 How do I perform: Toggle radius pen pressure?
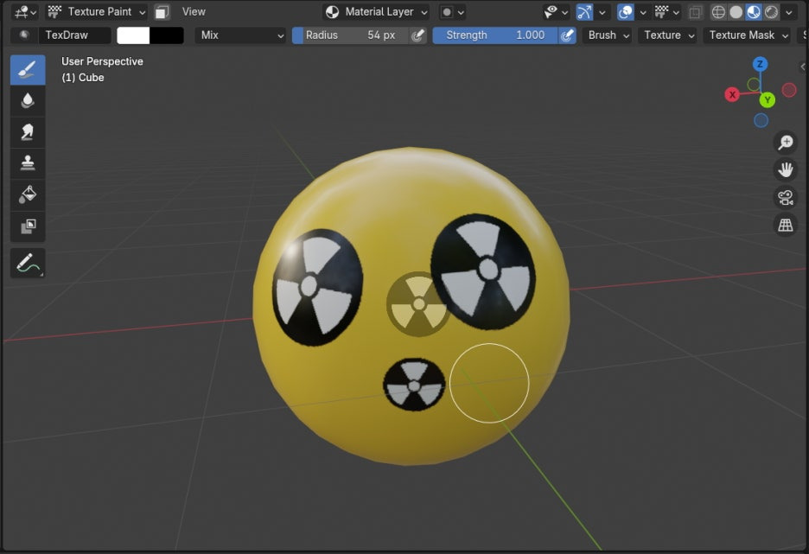coord(418,35)
